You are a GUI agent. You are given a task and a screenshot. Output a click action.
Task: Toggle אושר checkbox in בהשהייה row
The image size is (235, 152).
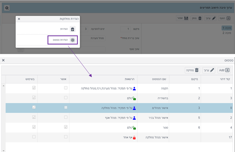(x=66, y=98)
